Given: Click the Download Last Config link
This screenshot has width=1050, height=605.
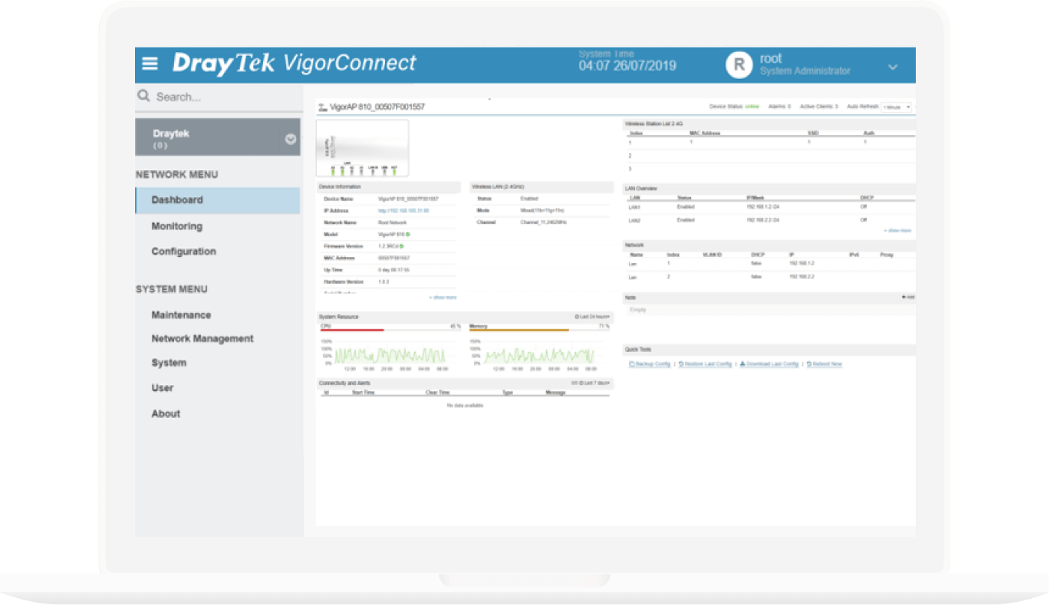Looking at the screenshot, I should coord(769,364).
